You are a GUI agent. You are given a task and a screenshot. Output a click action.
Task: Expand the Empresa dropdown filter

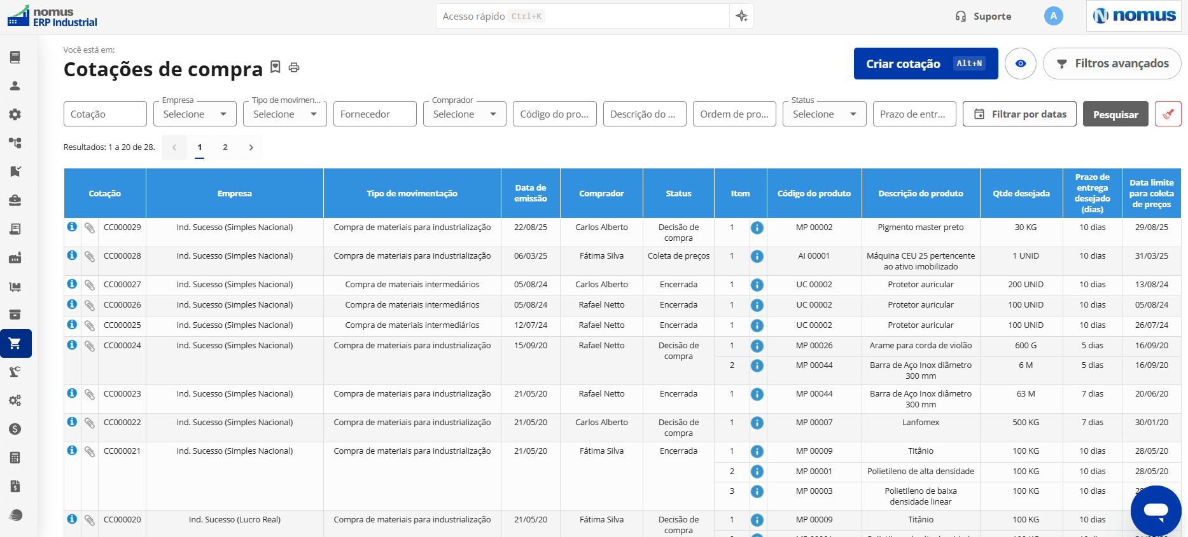point(195,114)
